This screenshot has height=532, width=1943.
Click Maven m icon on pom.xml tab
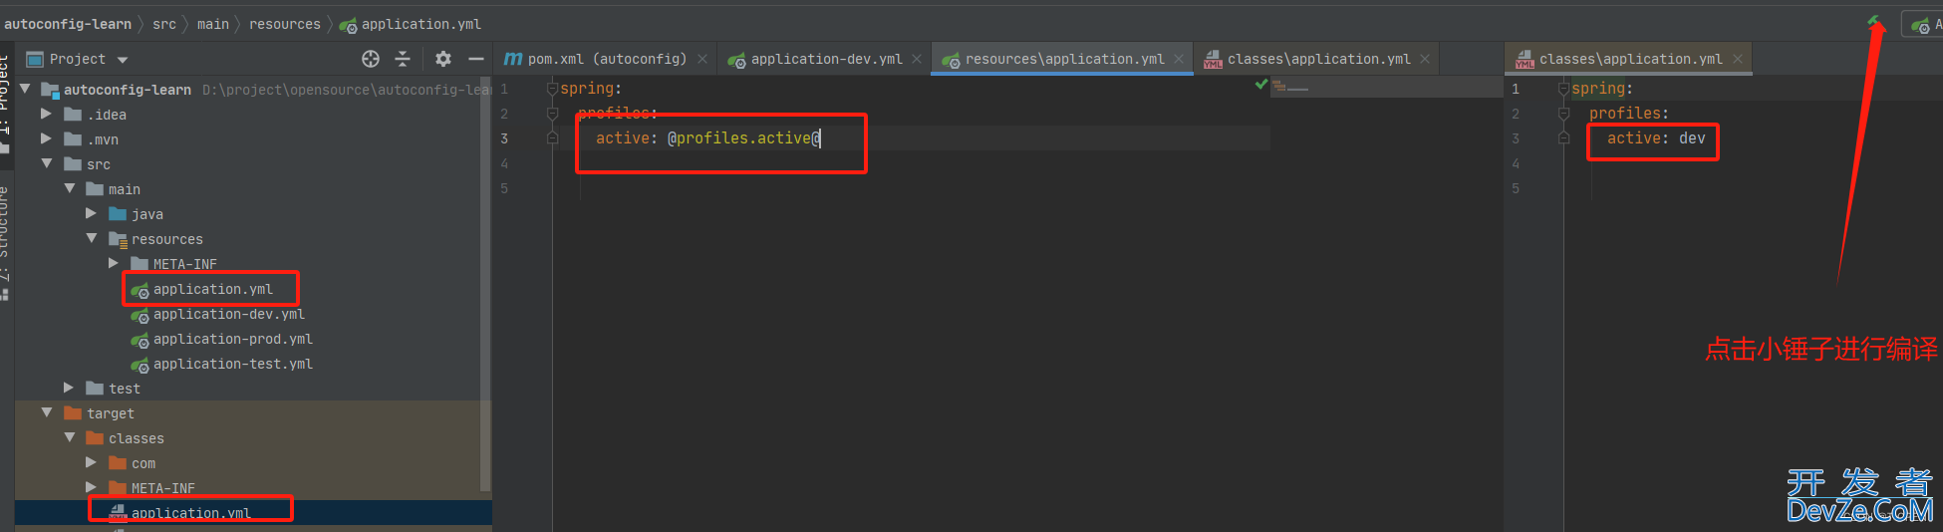[513, 59]
